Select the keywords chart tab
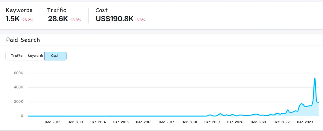The width and height of the screenshot is (323, 131). coord(36,56)
